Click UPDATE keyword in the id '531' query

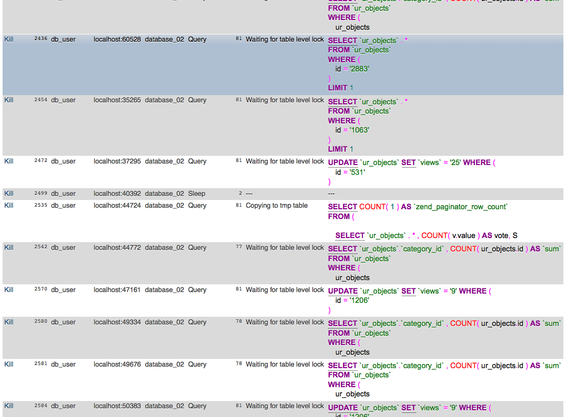tap(342, 162)
